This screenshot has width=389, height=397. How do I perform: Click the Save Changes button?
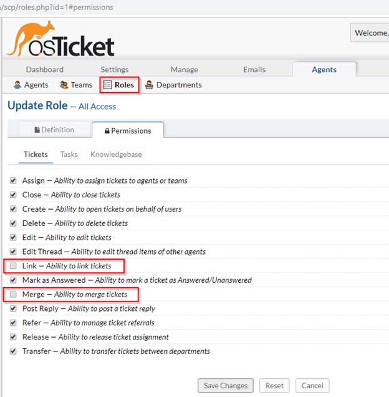pos(226,386)
